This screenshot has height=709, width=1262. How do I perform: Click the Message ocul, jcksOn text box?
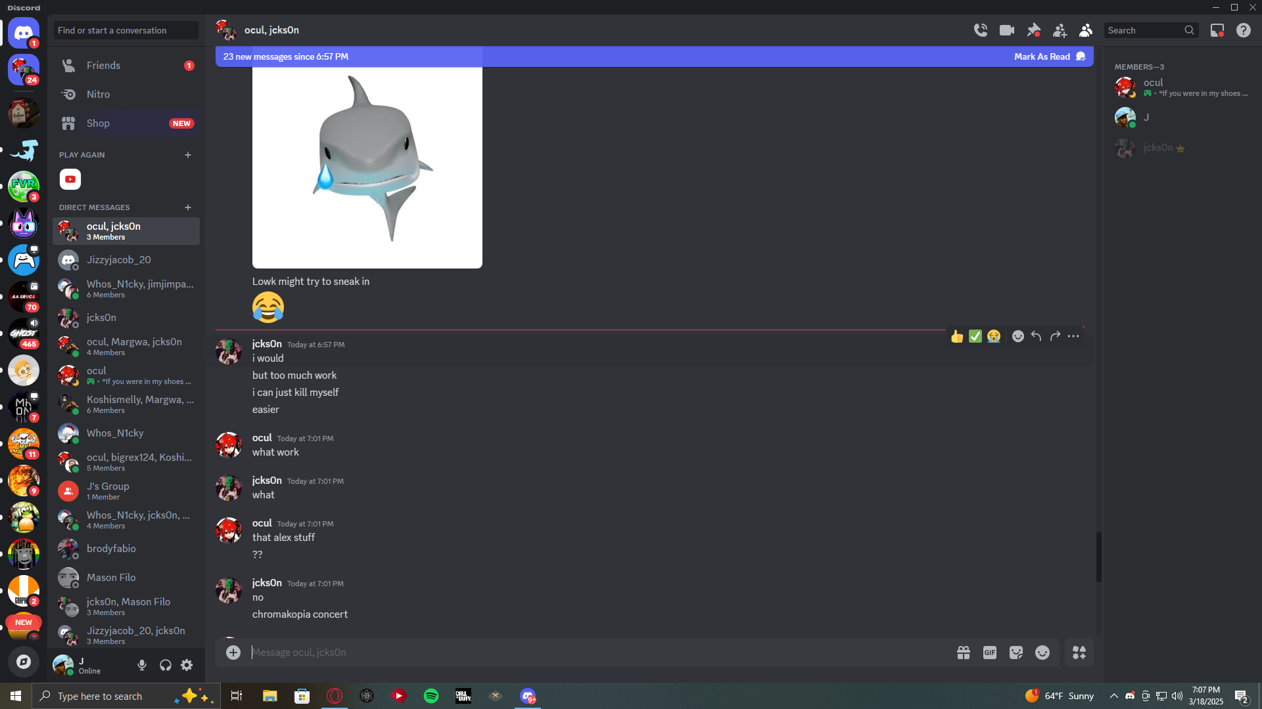coord(598,653)
